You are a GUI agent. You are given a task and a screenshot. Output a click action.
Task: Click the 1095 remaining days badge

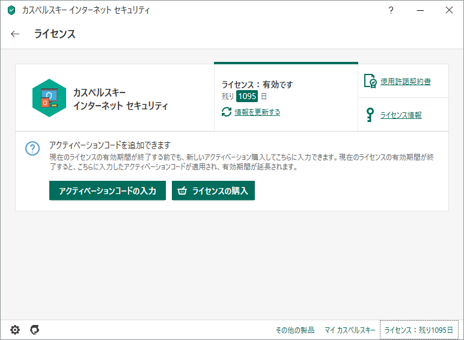246,96
